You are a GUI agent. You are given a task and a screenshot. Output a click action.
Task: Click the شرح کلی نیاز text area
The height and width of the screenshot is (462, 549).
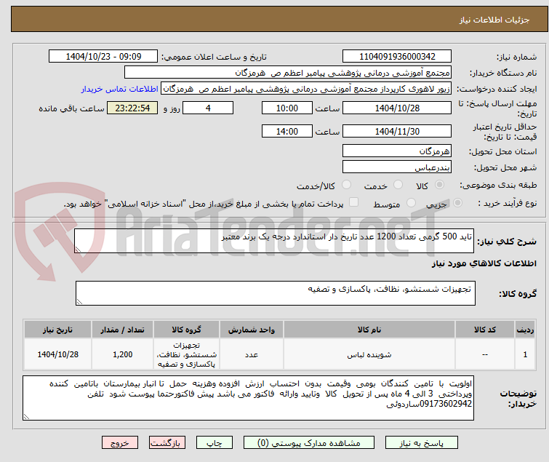tap(274, 241)
